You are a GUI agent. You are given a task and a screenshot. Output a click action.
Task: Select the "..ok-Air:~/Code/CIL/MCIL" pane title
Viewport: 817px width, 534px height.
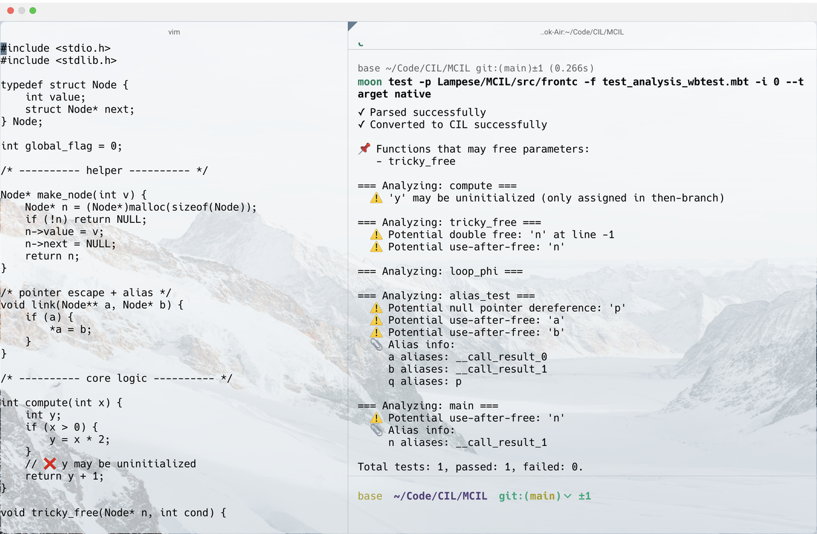pyautogui.click(x=581, y=31)
